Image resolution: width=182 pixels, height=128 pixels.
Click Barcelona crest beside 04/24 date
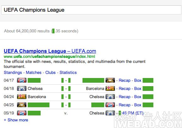click(x=22, y=97)
